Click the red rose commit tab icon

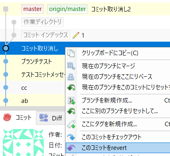(7, 117)
